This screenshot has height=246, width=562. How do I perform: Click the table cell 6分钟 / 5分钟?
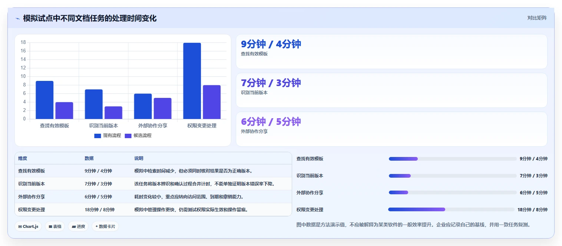click(x=98, y=197)
